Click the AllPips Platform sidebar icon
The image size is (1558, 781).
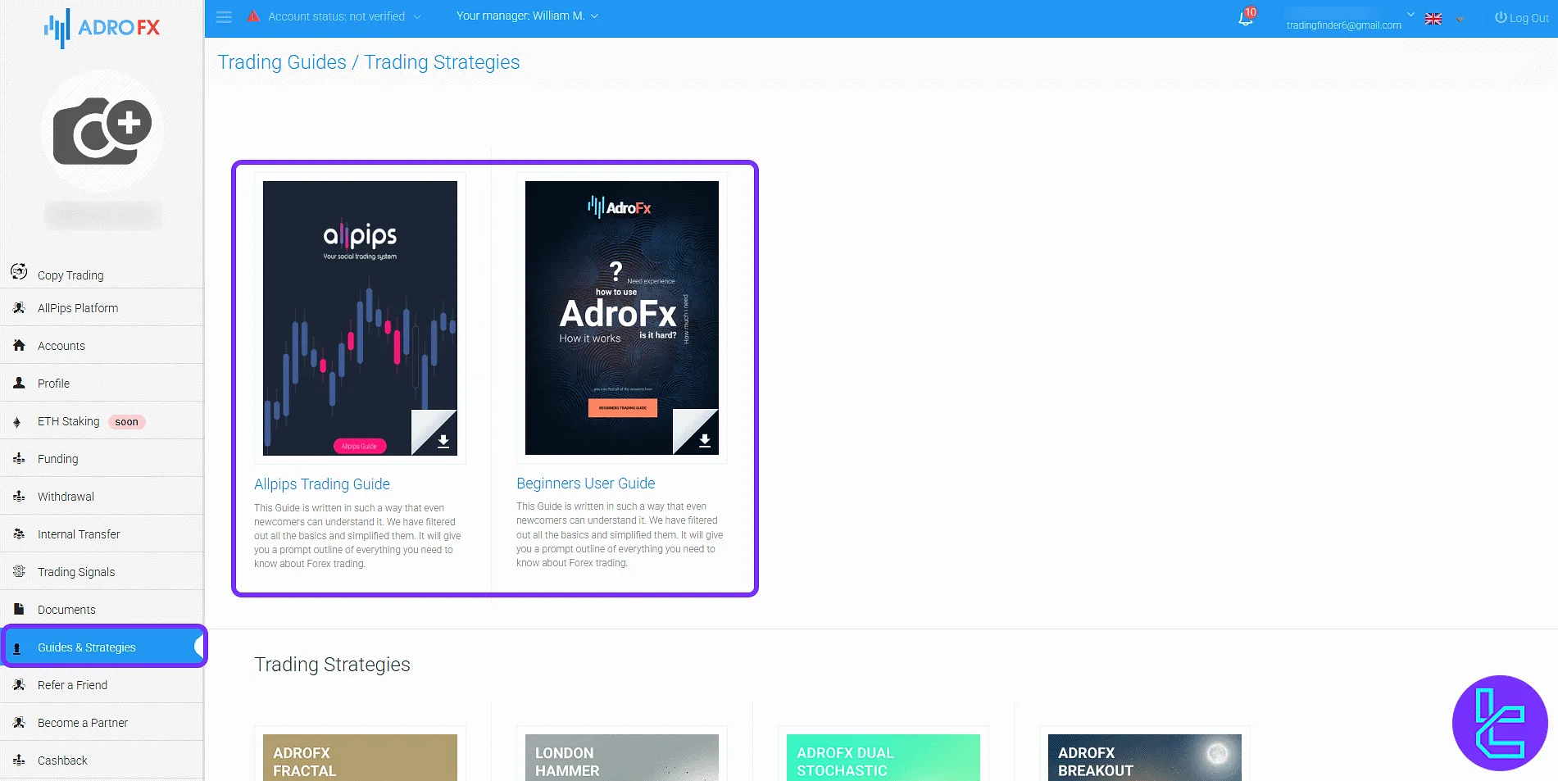coord(19,308)
